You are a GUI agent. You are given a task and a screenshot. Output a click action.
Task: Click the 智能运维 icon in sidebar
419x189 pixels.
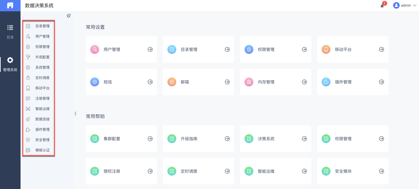28,109
